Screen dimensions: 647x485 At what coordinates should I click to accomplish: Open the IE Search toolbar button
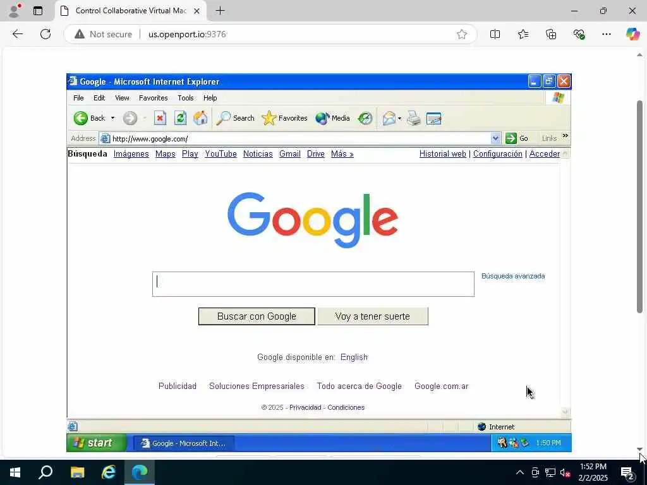tap(236, 118)
